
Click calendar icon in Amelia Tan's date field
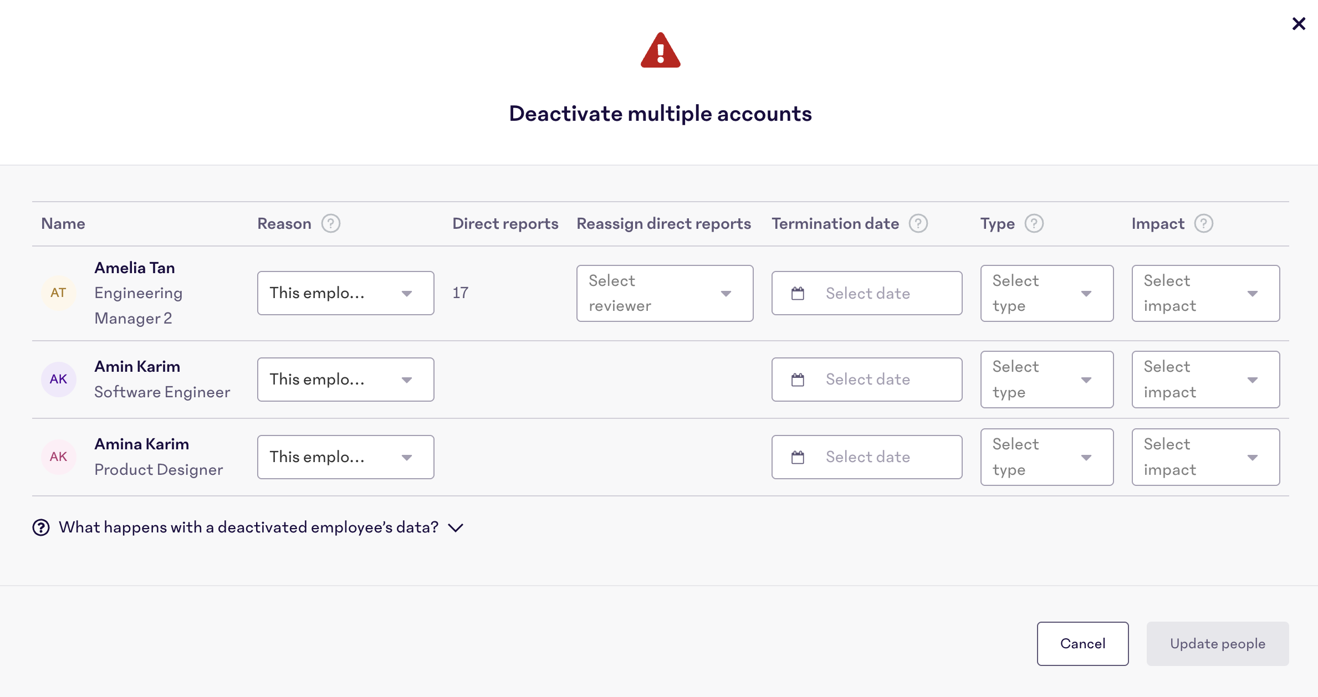point(798,293)
